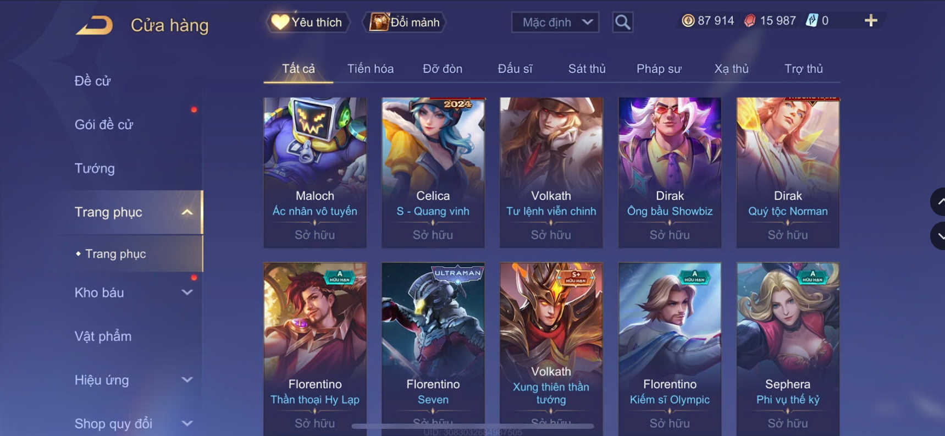Viewport: 945px width, 436px height.
Task: Click the red ruby currency icon
Action: pyautogui.click(x=749, y=21)
